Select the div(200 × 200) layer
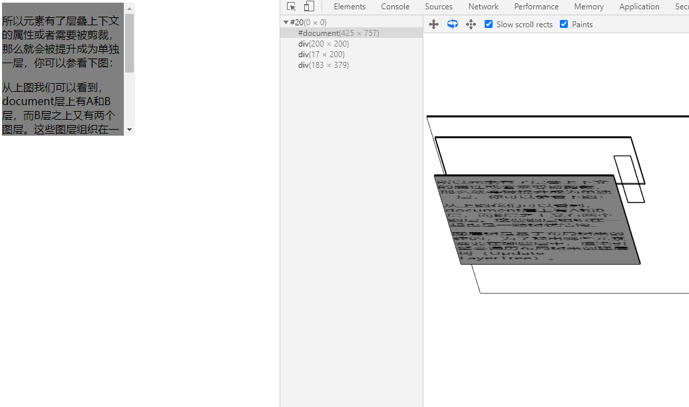Screen dimensions: 689x407 click(351, 43)
